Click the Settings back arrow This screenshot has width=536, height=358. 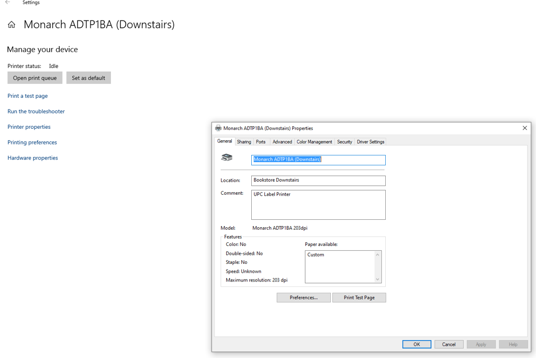pos(7,3)
